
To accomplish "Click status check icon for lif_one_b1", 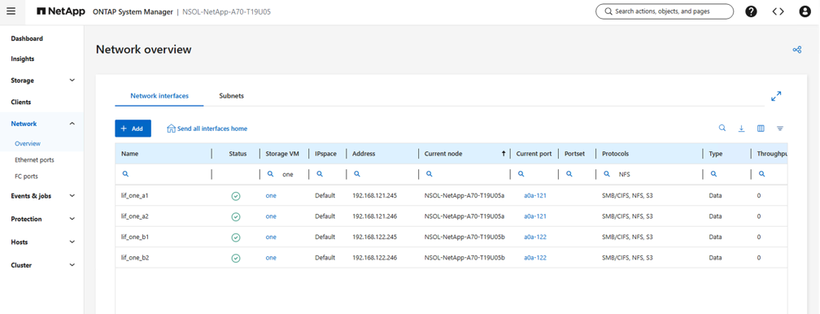I will pyautogui.click(x=236, y=237).
